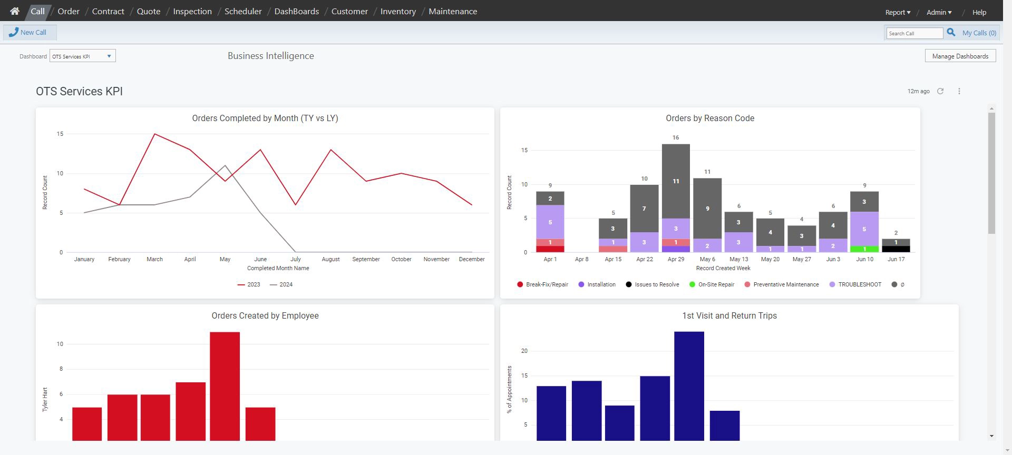Click the search magnifier icon
Viewport: 1012px width, 455px height.
coord(951,33)
